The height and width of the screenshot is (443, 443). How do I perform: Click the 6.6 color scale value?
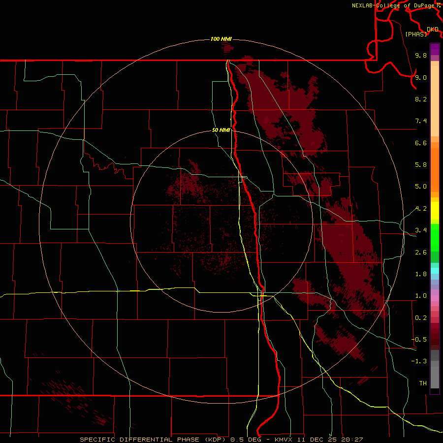[421, 143]
